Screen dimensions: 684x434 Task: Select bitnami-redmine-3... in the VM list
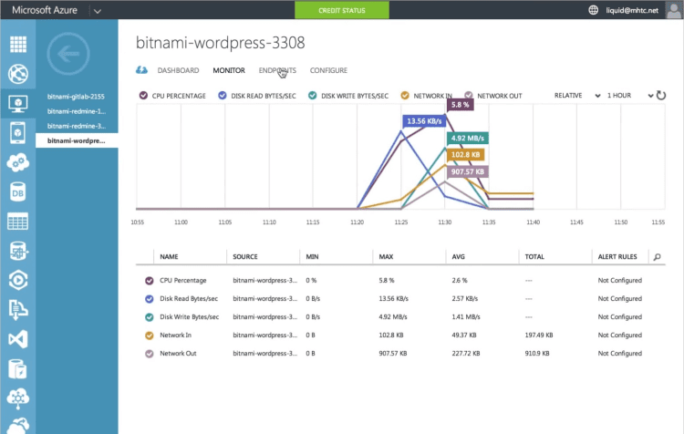click(77, 126)
